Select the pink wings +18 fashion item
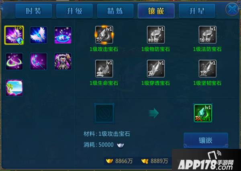 pos(14,35)
